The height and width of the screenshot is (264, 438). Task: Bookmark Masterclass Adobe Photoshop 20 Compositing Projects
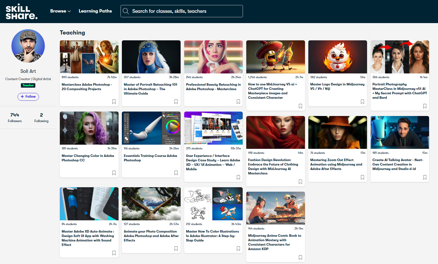(x=114, y=102)
